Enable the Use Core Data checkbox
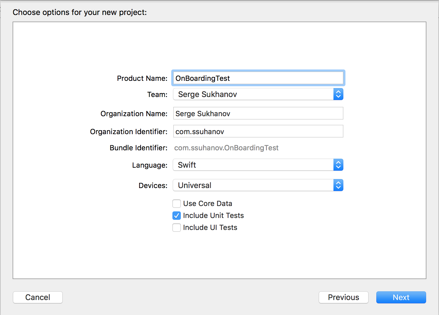The width and height of the screenshot is (439, 315). coord(177,204)
